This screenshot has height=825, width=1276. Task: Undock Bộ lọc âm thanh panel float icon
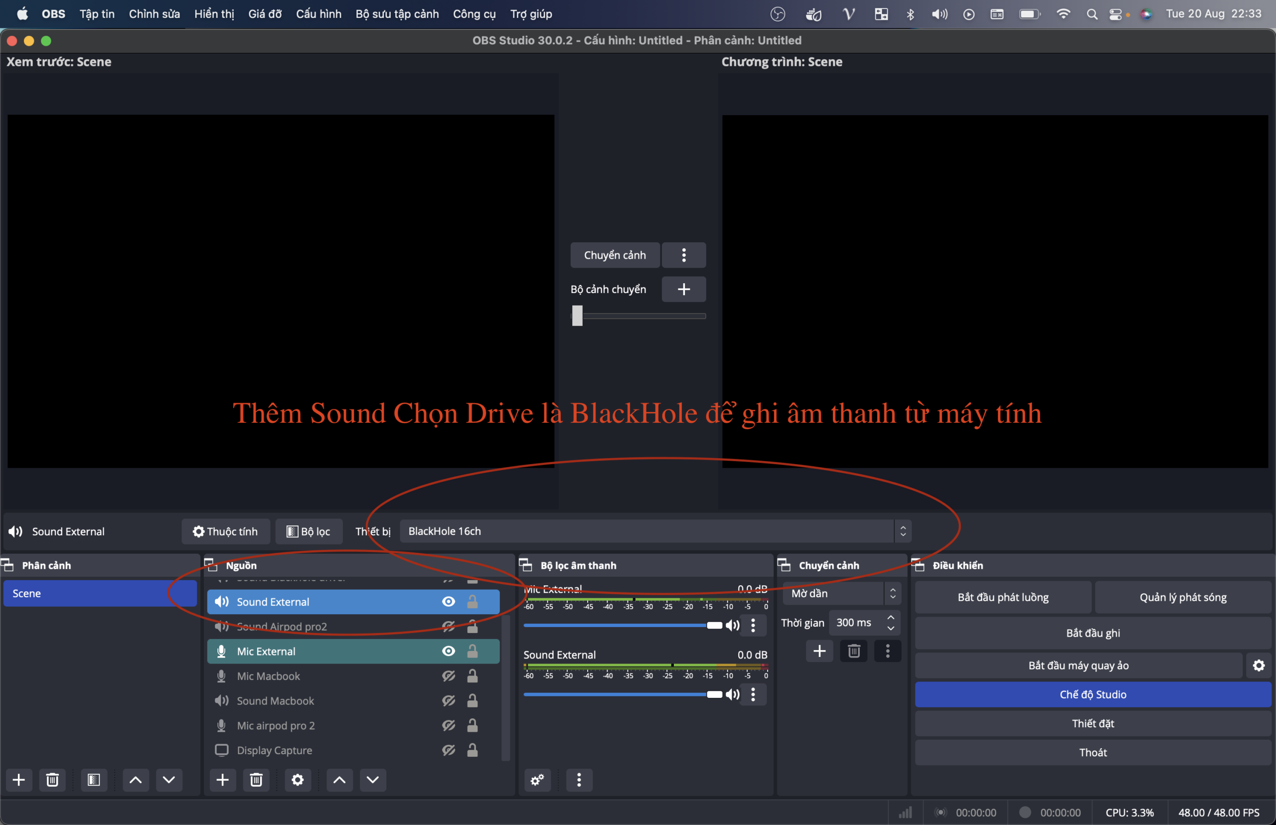pyautogui.click(x=525, y=565)
